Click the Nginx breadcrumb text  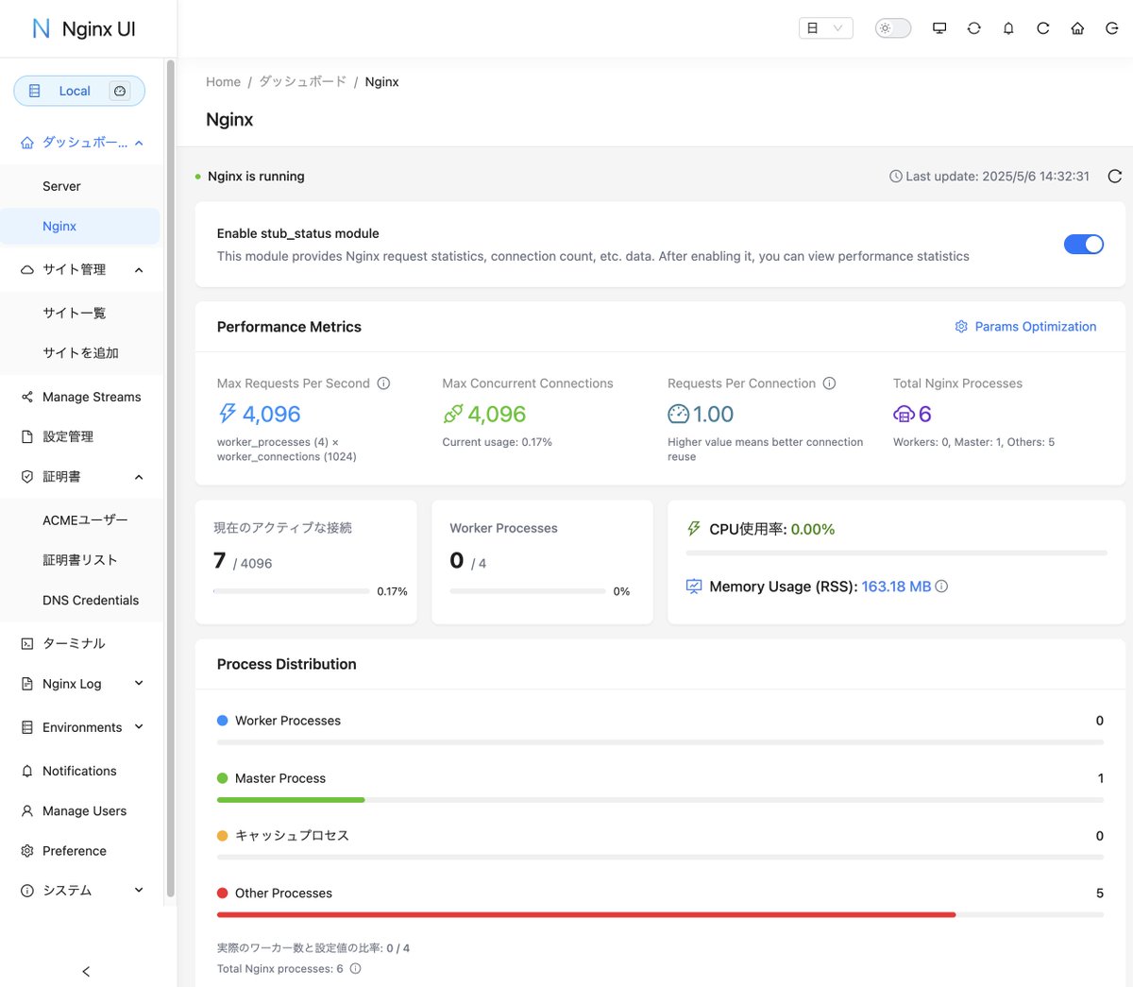click(x=381, y=82)
